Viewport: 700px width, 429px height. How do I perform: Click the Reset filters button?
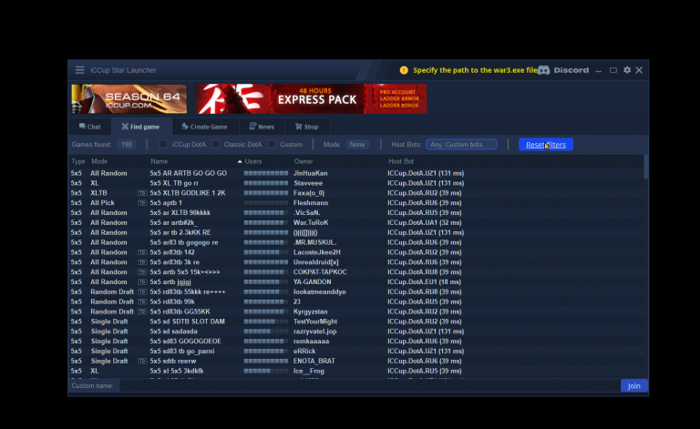tap(546, 145)
